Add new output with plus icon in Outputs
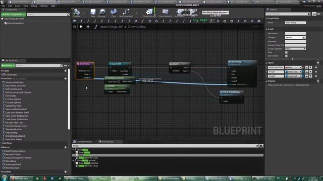Screen dimensions: 323x181 coord(318,81)
